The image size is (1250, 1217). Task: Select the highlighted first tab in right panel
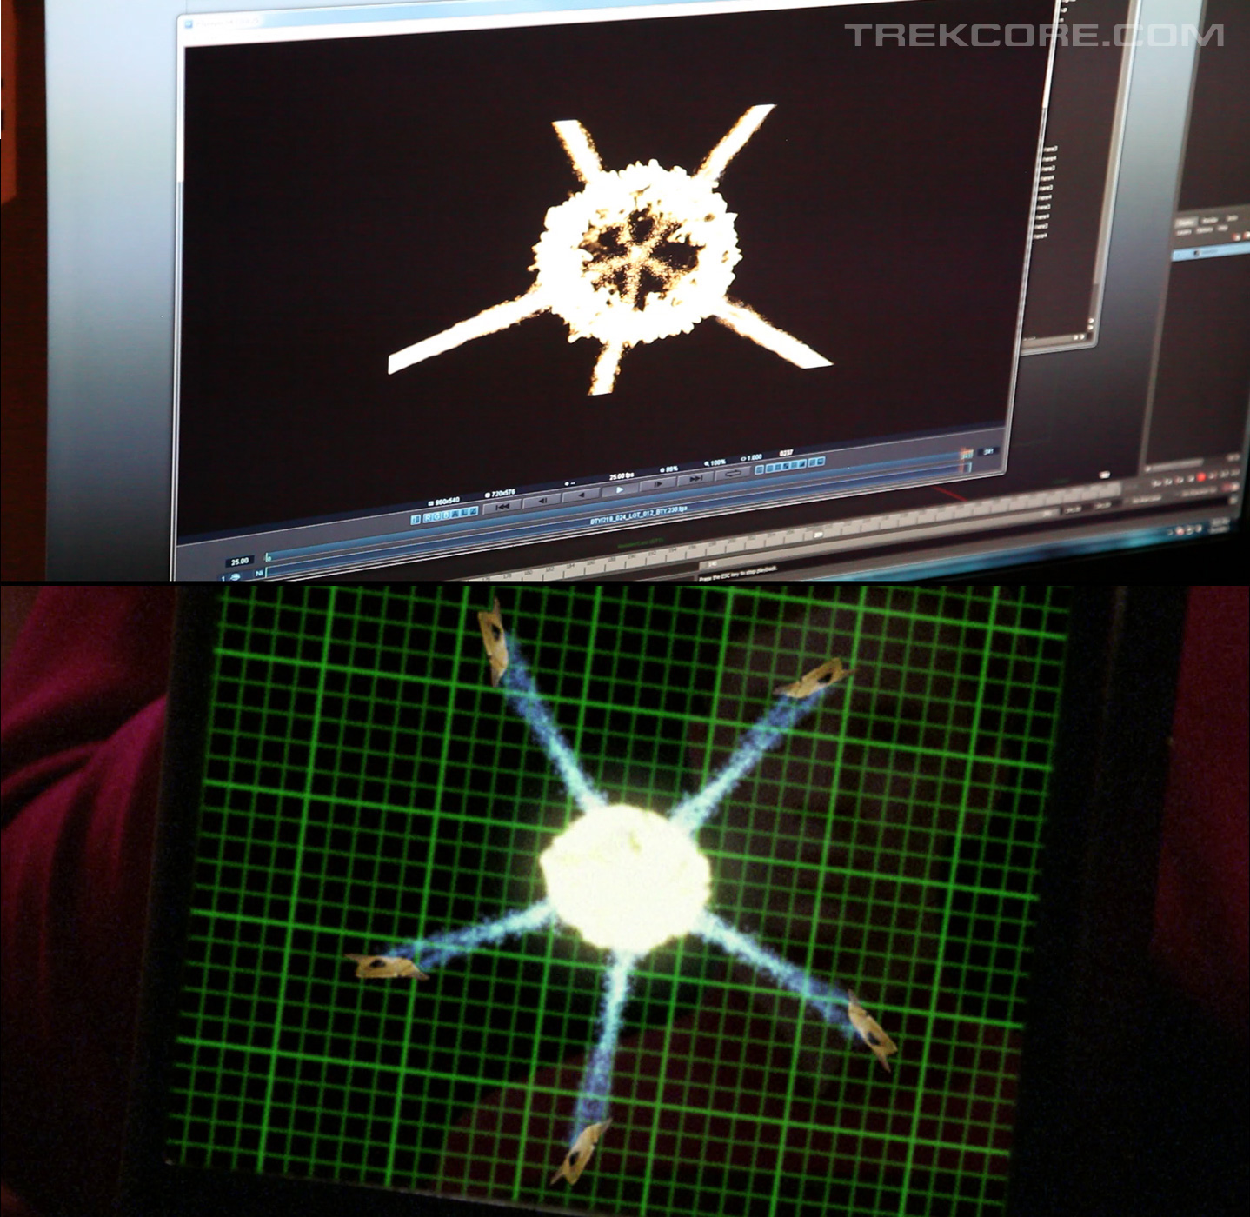[1185, 224]
